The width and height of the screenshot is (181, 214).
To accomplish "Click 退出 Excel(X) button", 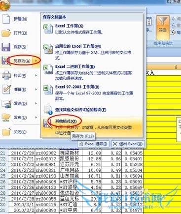I will click(128, 144).
